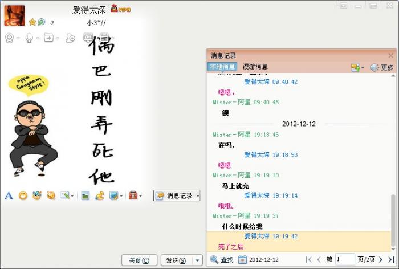Open the red toolbox icon
Viewport: 399px width, 269px height.
pyautogui.click(x=133, y=195)
